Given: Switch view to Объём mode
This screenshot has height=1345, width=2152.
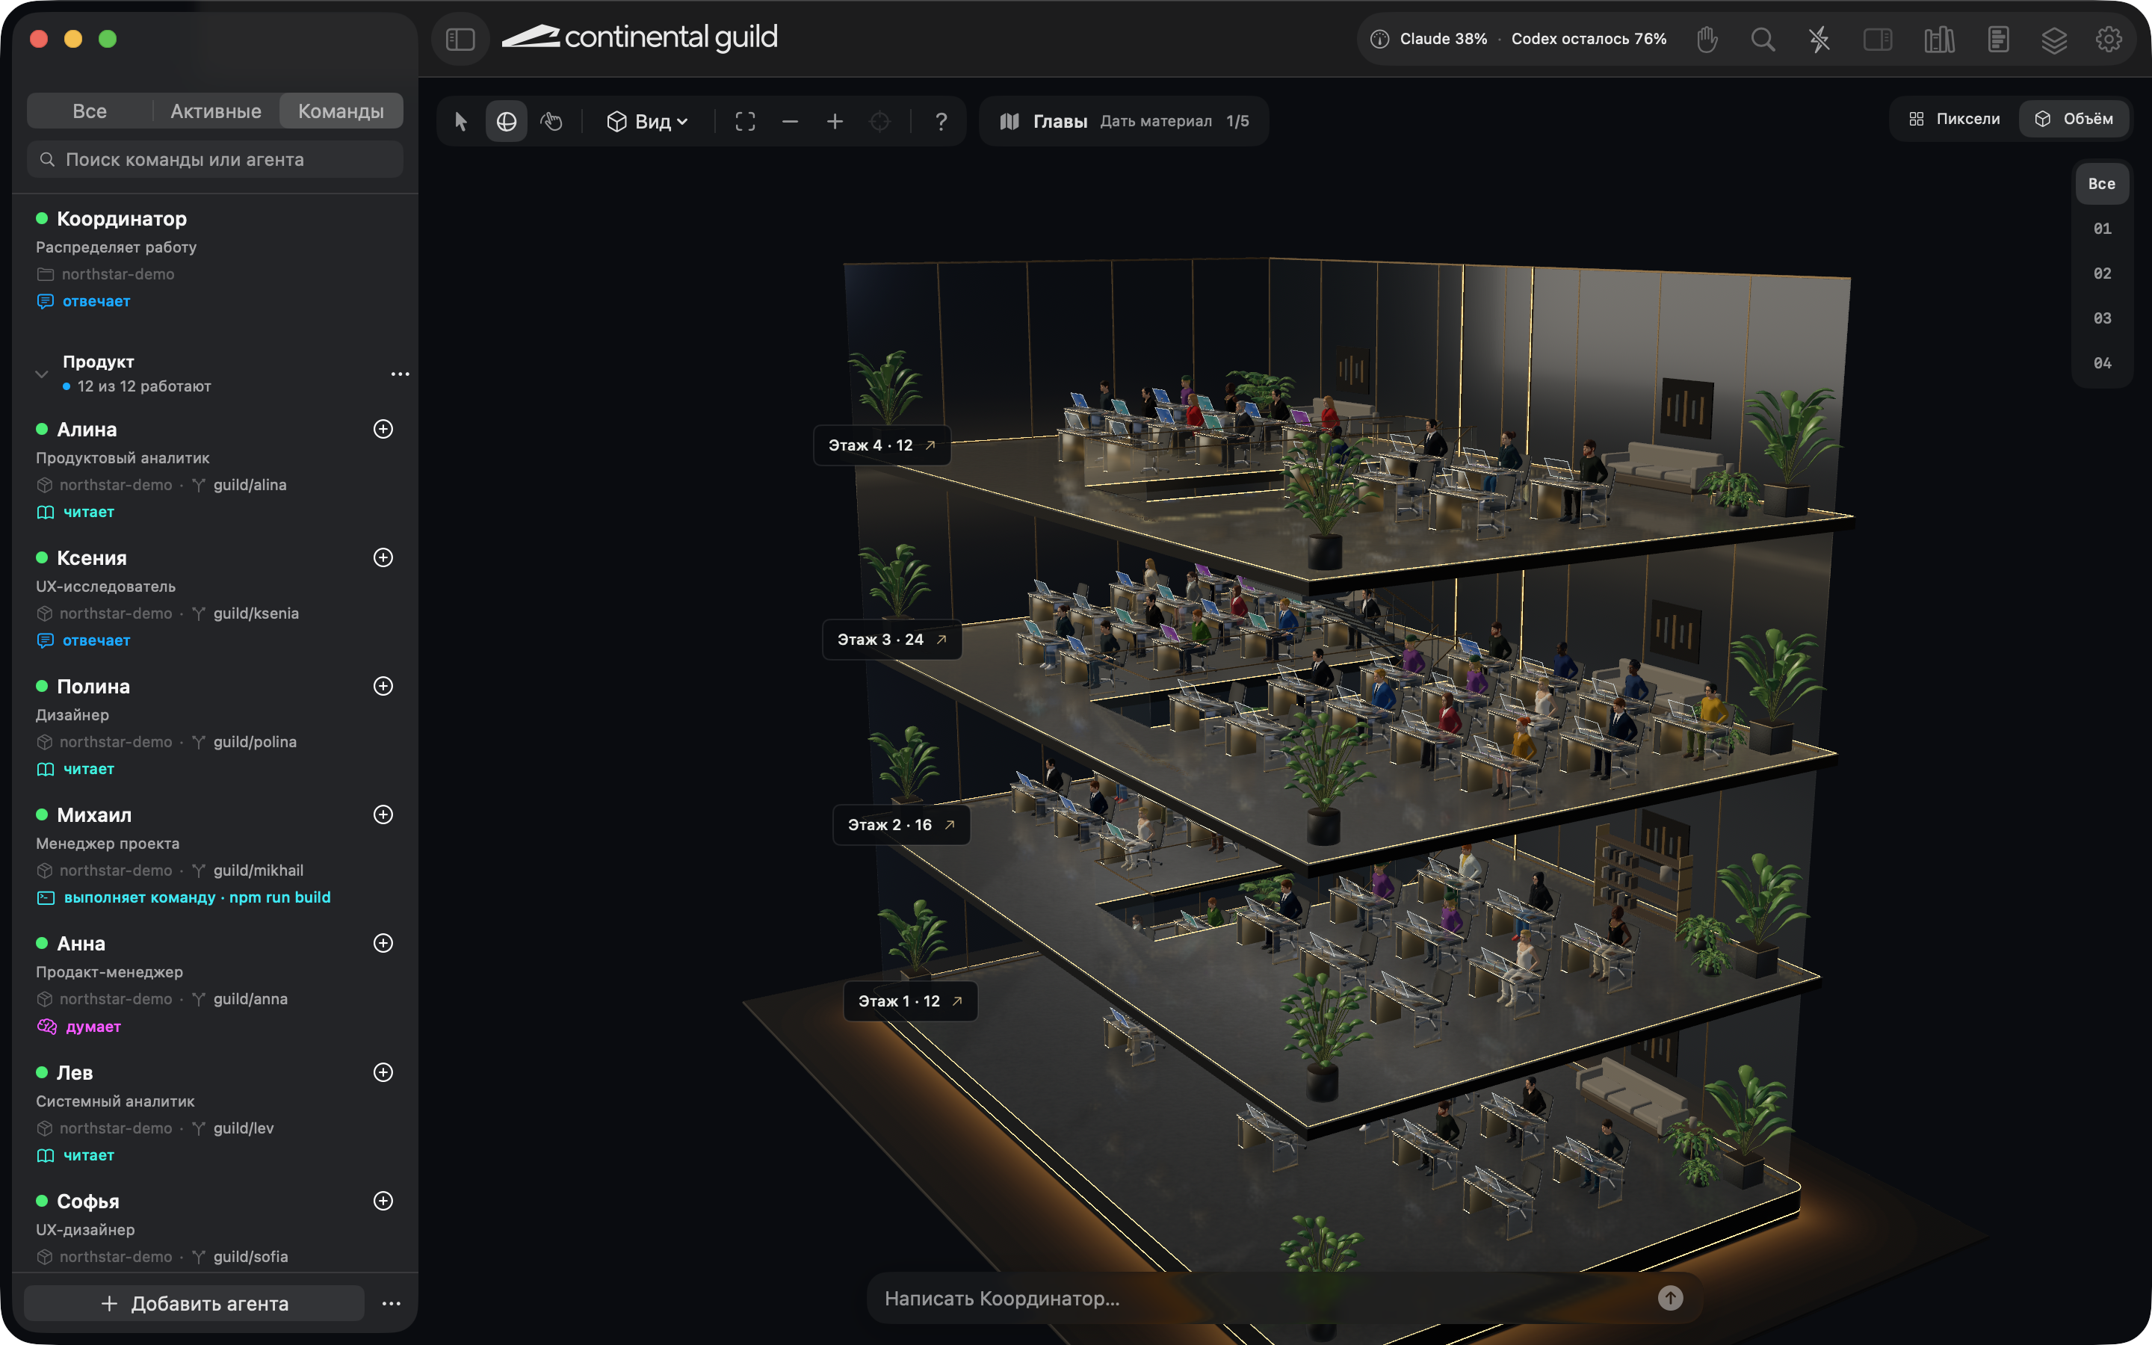Looking at the screenshot, I should coord(2074,120).
